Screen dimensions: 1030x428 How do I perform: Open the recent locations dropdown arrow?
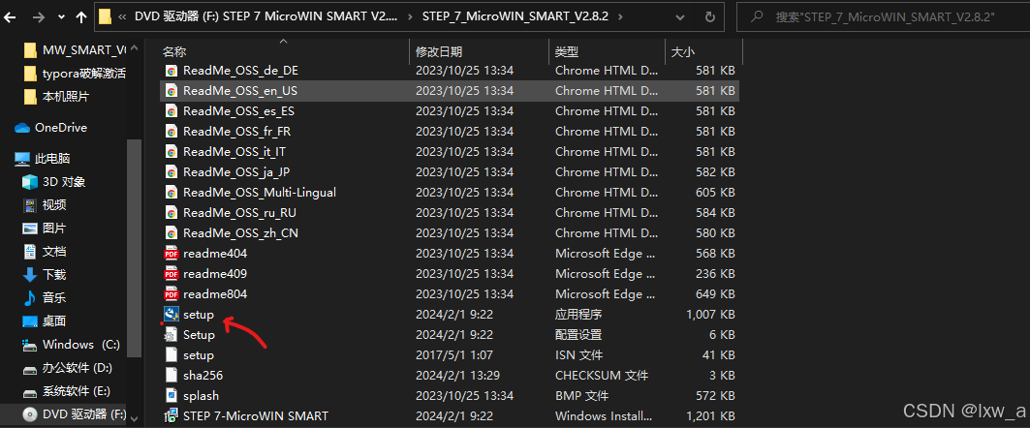60,17
